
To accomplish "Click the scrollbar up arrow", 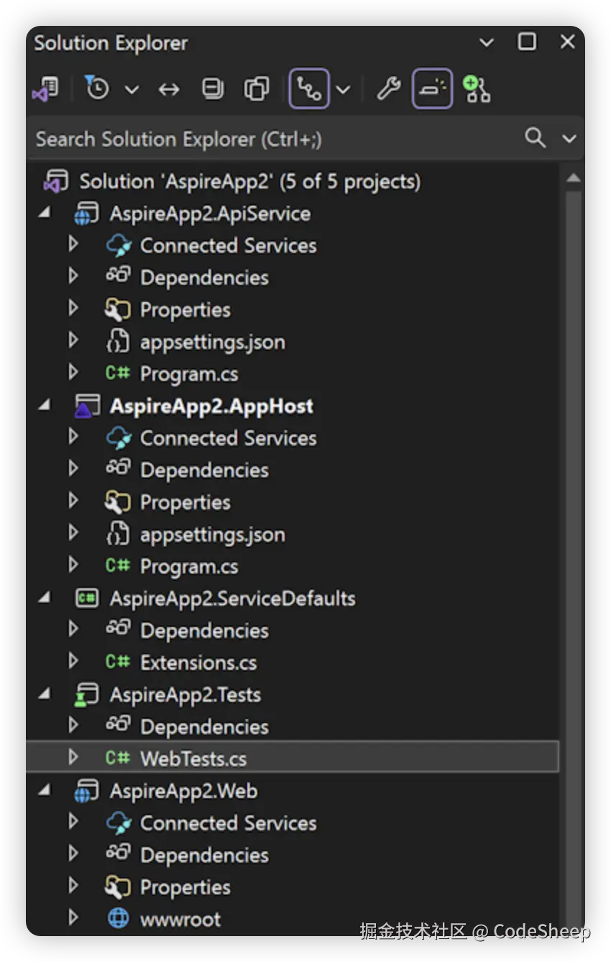I will click(x=573, y=178).
